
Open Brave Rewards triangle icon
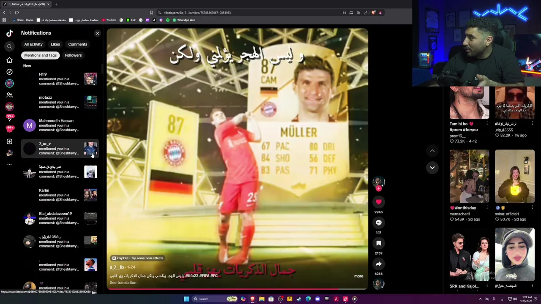(x=380, y=13)
